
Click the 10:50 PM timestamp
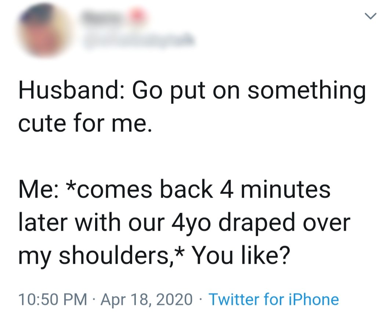click(x=53, y=299)
